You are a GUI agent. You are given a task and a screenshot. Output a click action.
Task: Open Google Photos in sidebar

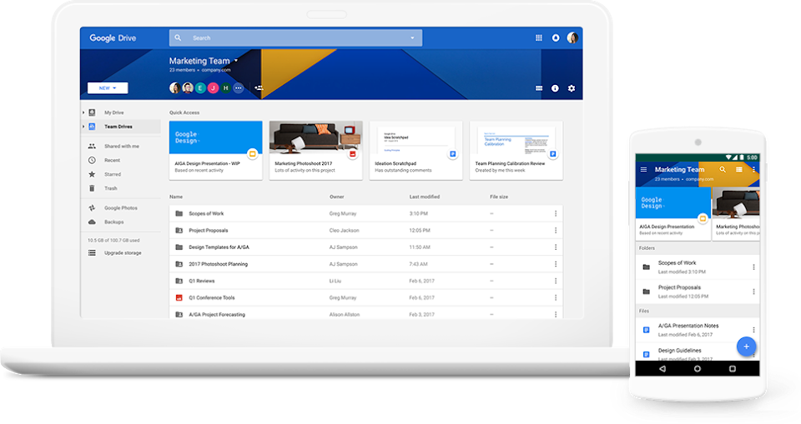pos(120,207)
